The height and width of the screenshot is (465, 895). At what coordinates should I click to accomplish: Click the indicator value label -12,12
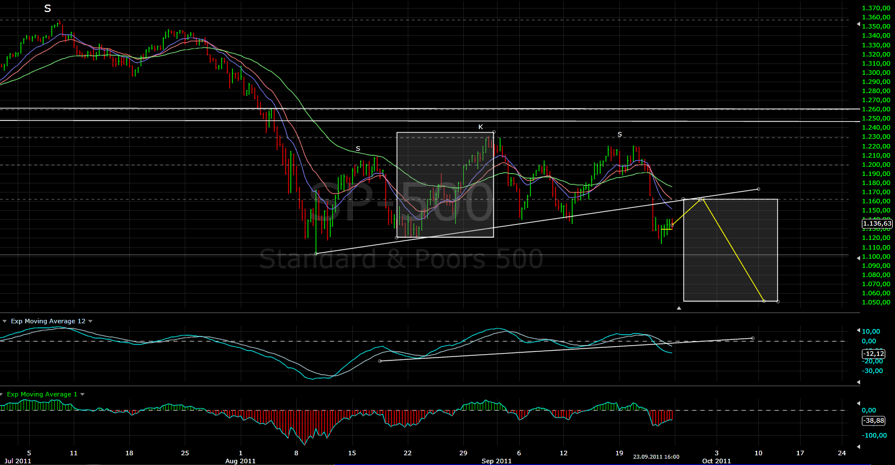click(873, 354)
